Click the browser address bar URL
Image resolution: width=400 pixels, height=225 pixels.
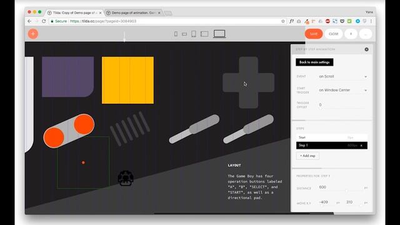pos(103,21)
